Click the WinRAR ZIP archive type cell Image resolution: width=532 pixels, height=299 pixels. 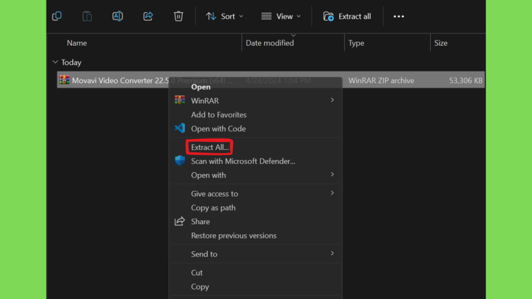[381, 80]
